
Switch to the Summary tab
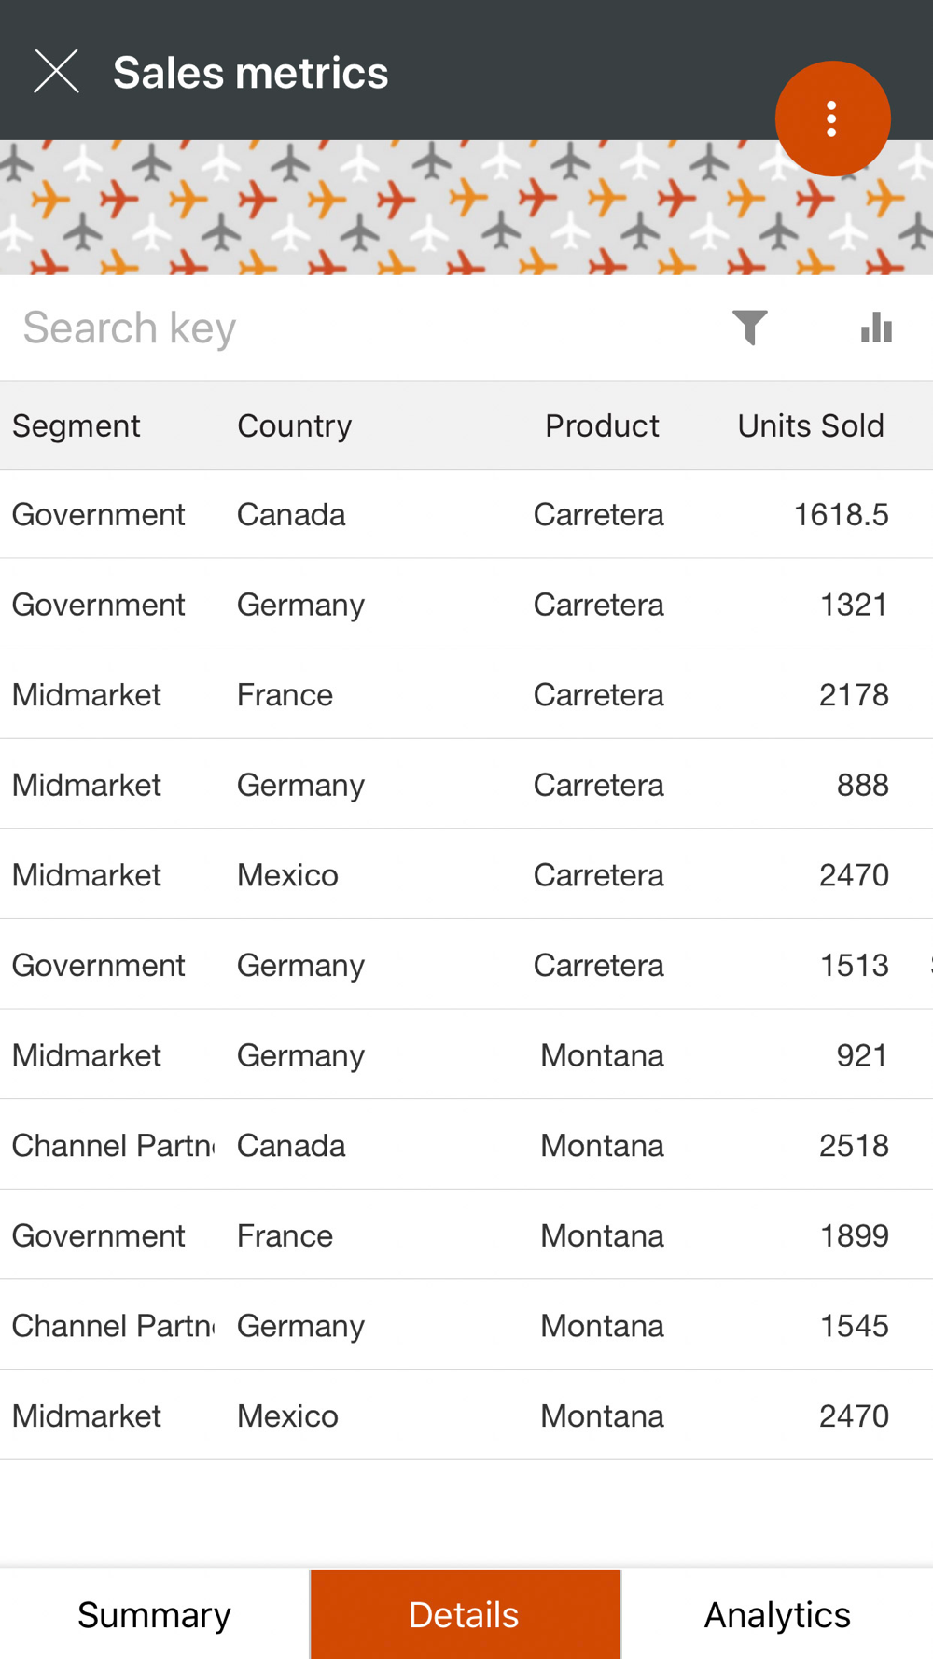[x=155, y=1614]
